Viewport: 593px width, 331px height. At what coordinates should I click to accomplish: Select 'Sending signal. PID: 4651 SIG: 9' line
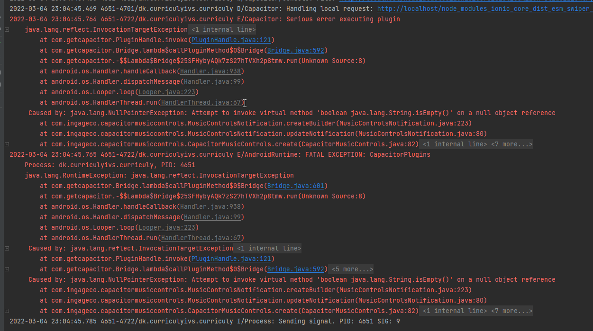click(x=205, y=321)
